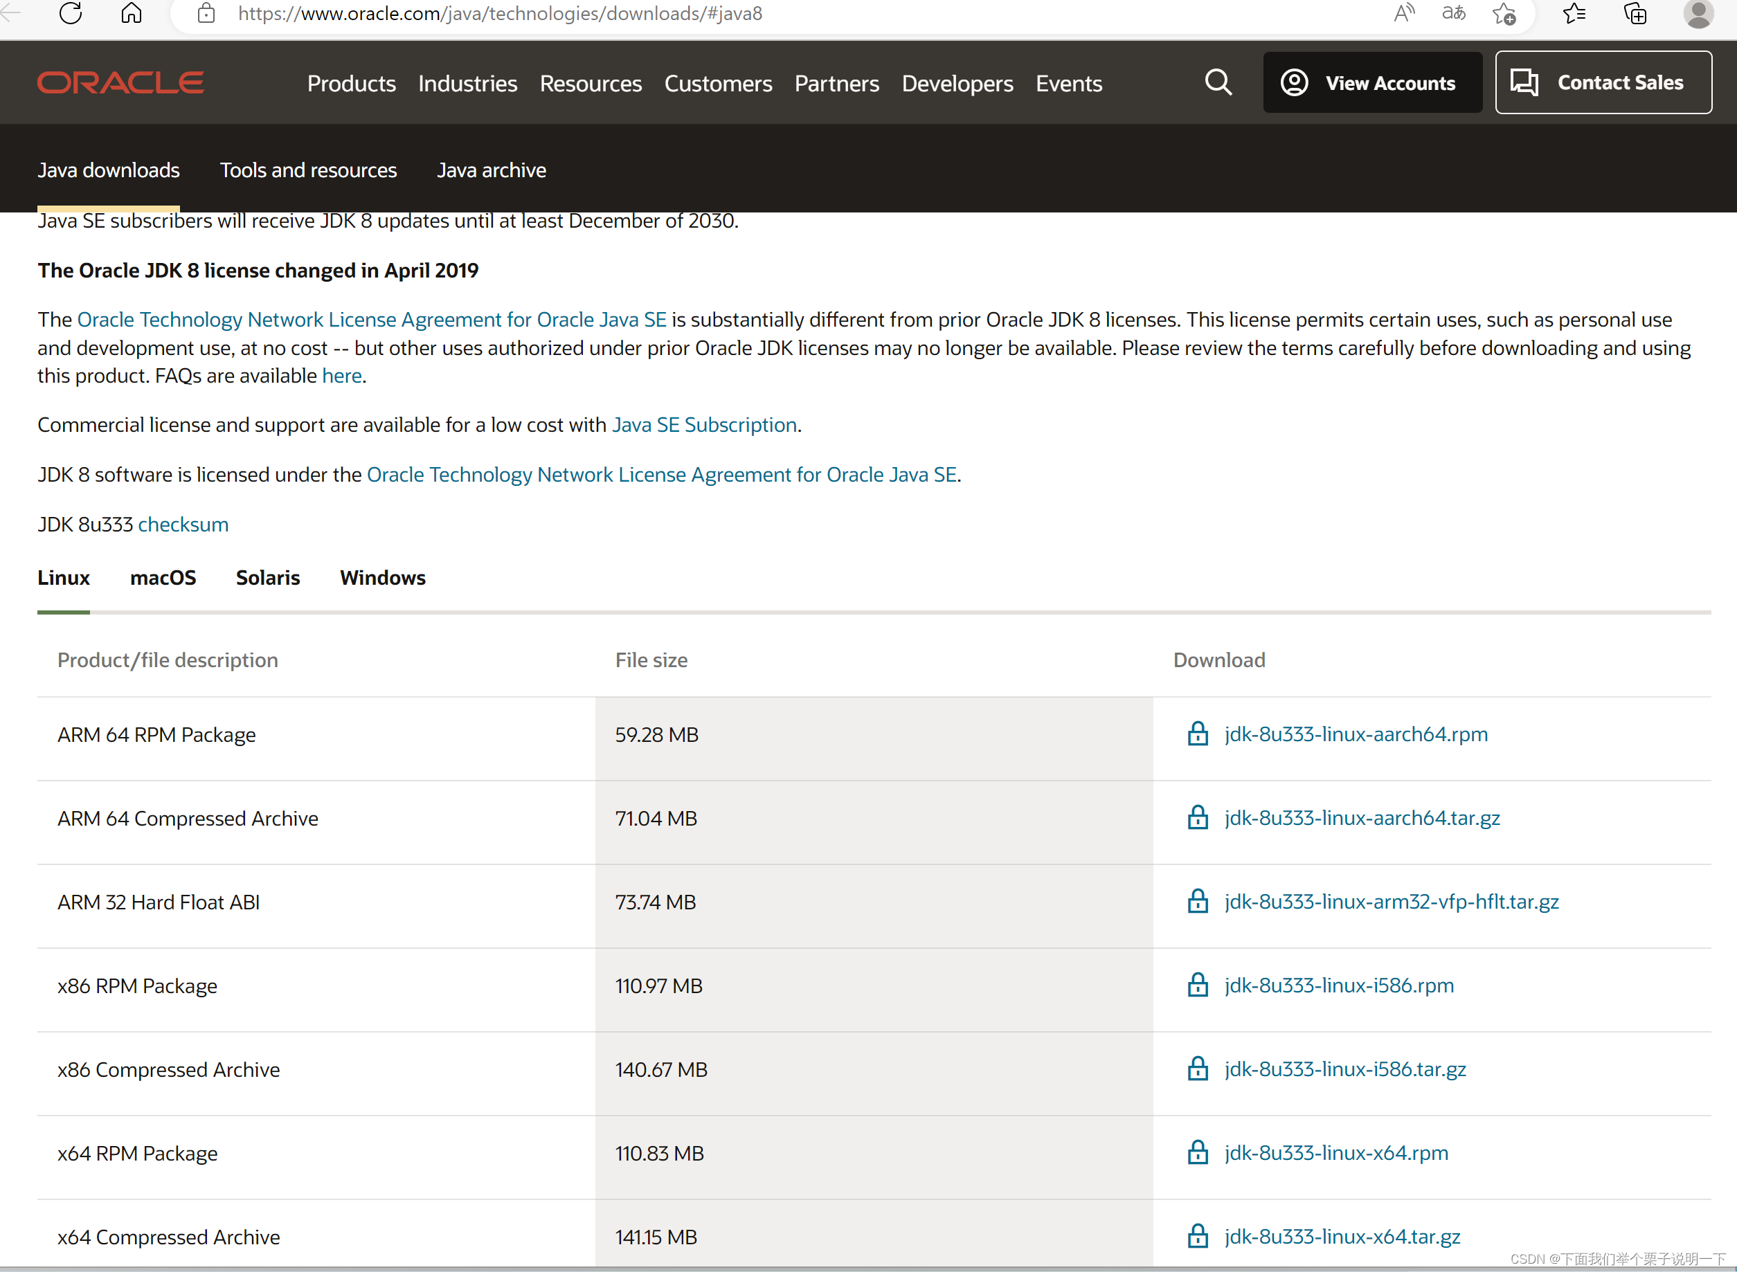Open the Resources menu
Viewport: 1737px width, 1272px height.
click(x=591, y=83)
